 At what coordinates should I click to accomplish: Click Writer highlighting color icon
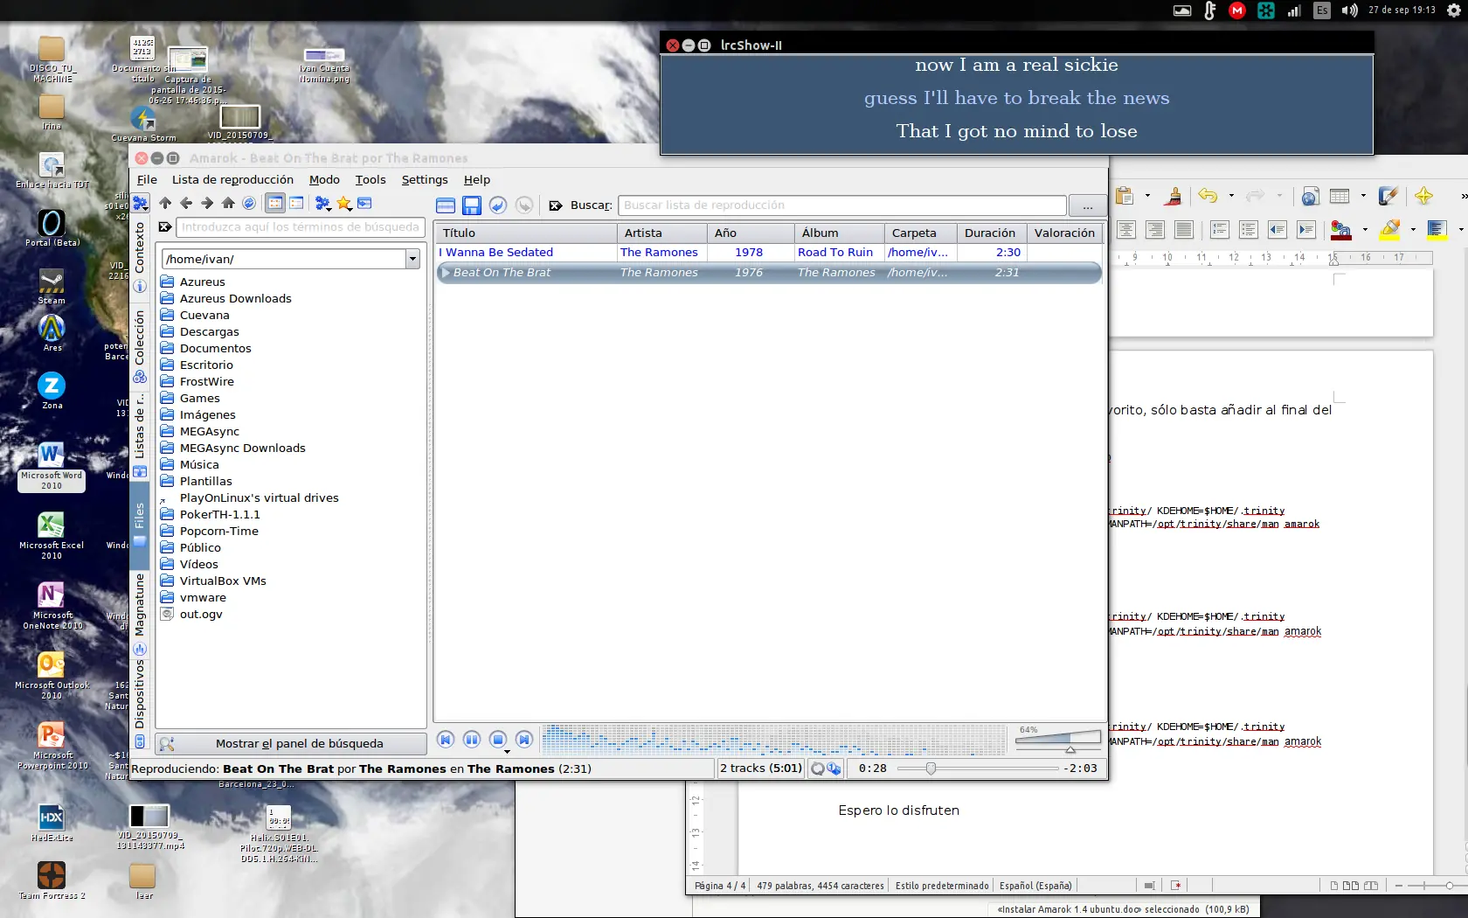(x=1390, y=230)
